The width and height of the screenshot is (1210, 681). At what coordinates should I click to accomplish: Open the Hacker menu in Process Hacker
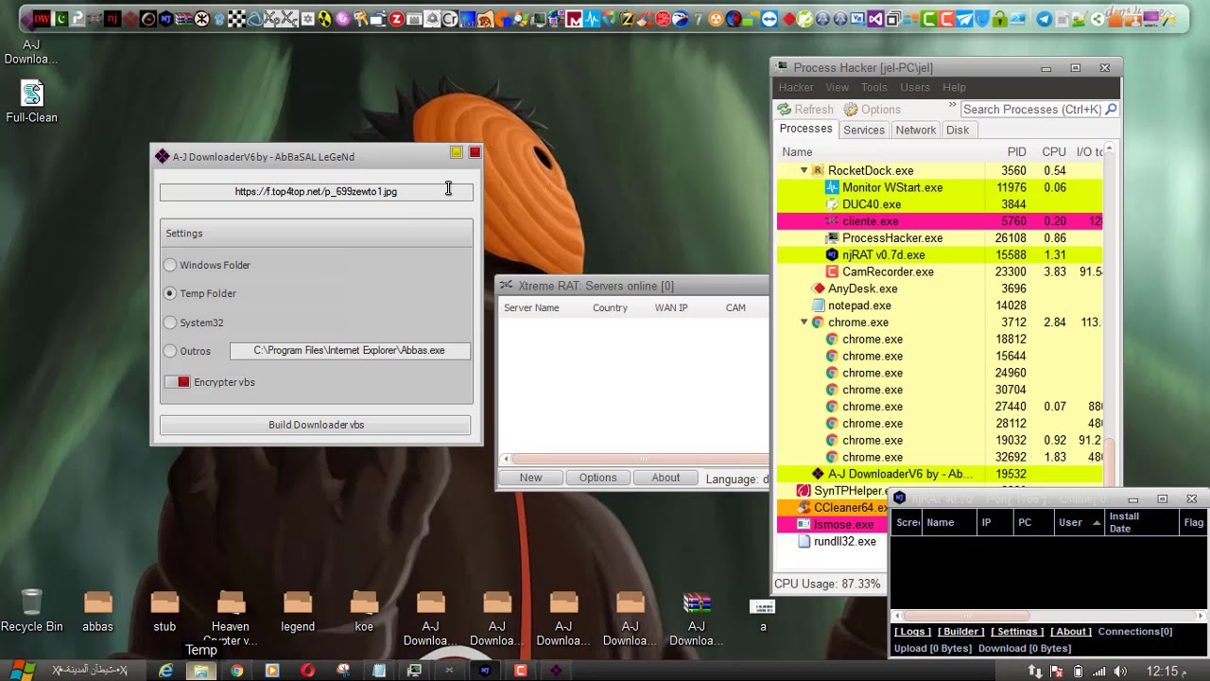tap(796, 87)
